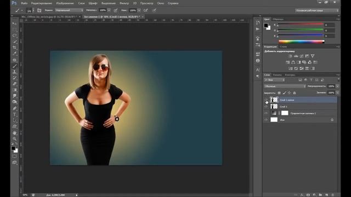Select the Lasso tool
This screenshot has width=351, height=197.
[x=15, y=36]
